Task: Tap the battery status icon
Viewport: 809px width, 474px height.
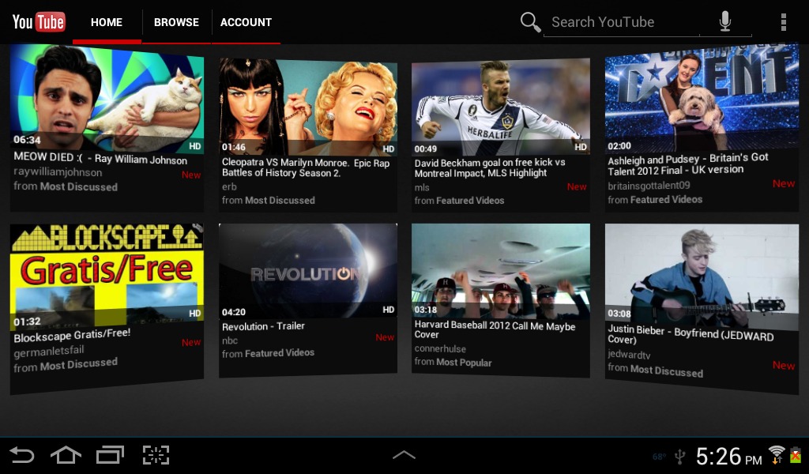Action: [796, 455]
